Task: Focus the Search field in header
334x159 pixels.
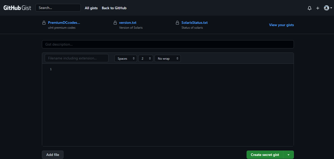Action: tap(58, 8)
